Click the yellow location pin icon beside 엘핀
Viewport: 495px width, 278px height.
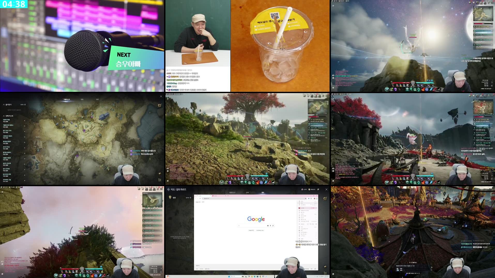point(170,198)
